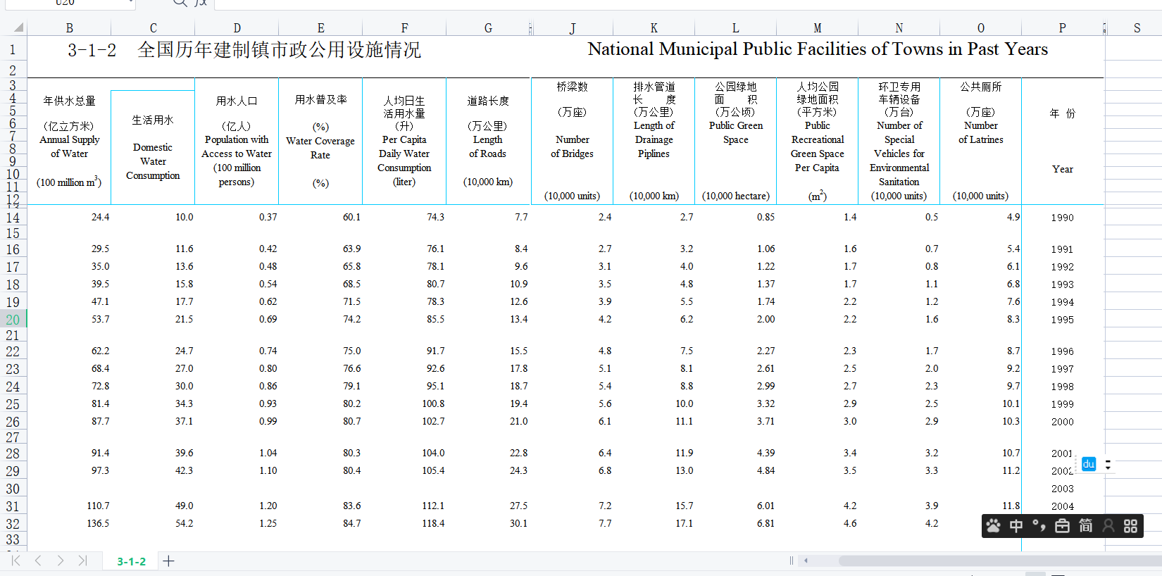Viewport: 1162px width, 576px height.
Task: Select the 3-1-2 sheet tab
Action: click(131, 561)
